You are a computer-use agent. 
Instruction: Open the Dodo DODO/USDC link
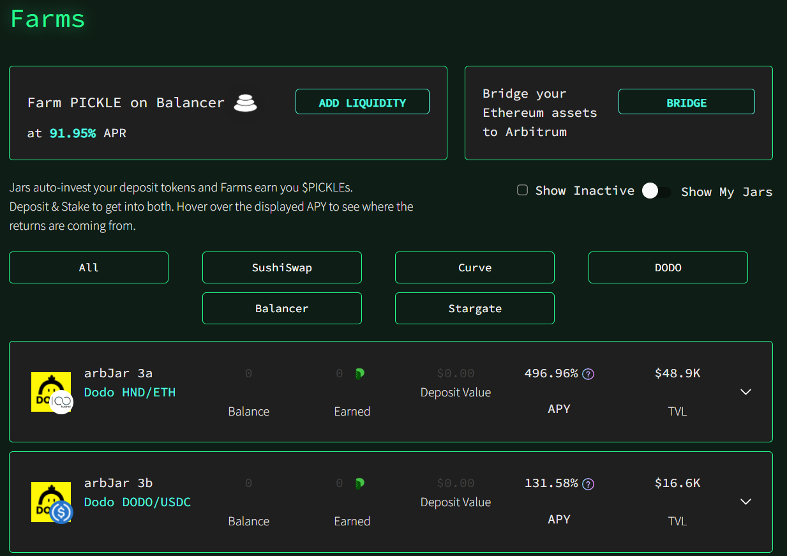pyautogui.click(x=137, y=502)
